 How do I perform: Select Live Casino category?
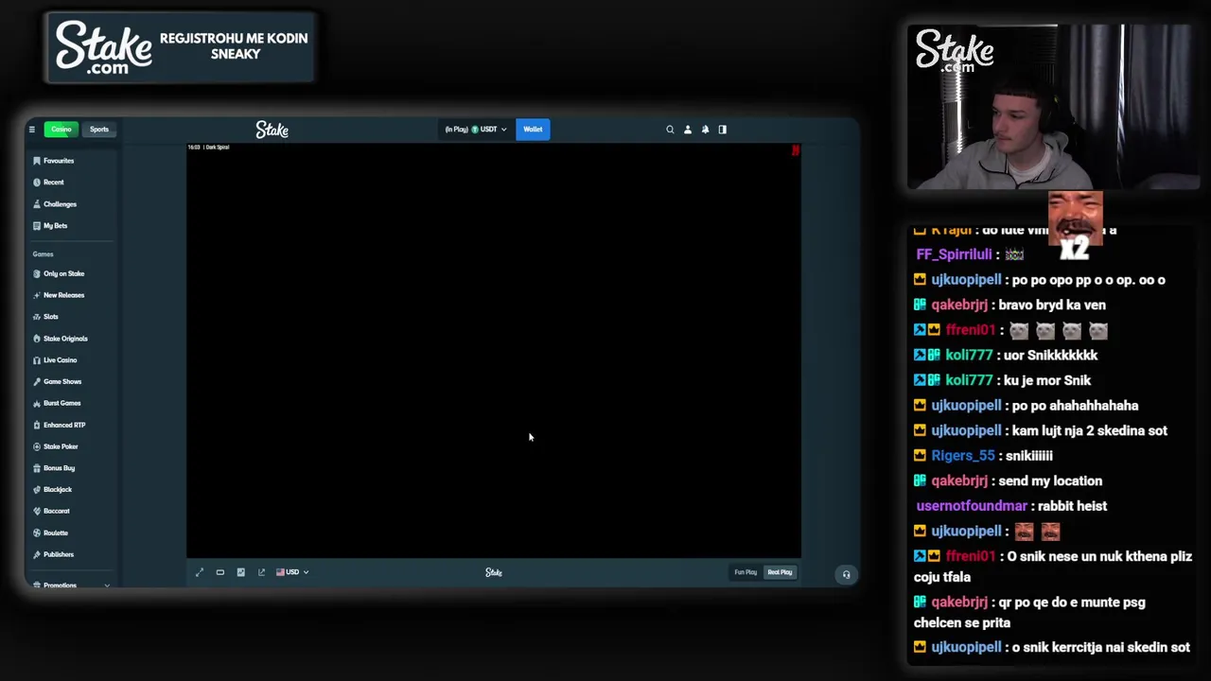71,360
